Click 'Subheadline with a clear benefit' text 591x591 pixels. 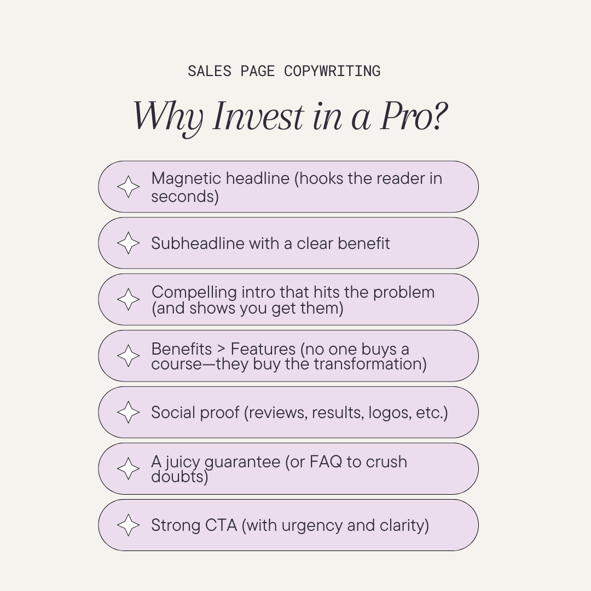point(270,244)
